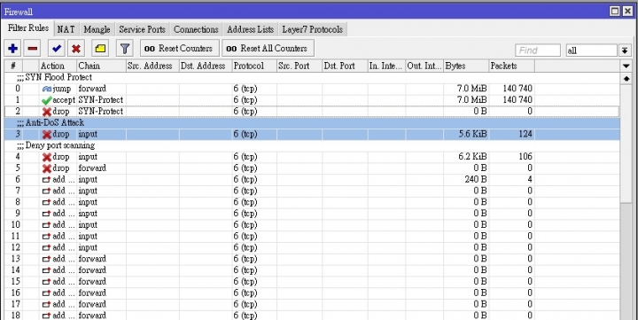This screenshot has height=320, width=638.
Task: Open the Mangle tab
Action: (97, 30)
